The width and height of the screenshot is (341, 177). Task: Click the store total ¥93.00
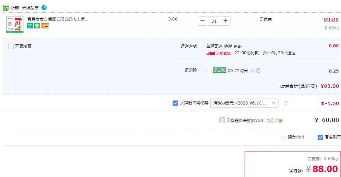point(329,86)
